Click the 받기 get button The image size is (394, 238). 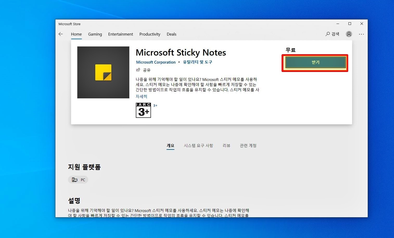[x=315, y=62]
